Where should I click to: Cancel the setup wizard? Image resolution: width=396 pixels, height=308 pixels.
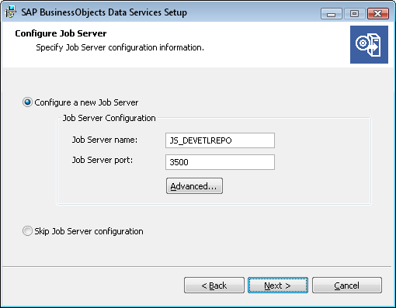point(347,286)
